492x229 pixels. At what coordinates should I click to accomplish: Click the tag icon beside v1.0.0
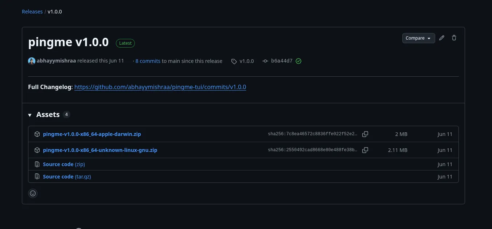coord(234,61)
